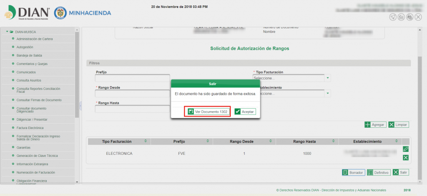Select Bandeja de Salida in sidebar

29,55
